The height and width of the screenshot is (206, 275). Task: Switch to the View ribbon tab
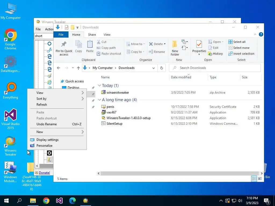107,35
